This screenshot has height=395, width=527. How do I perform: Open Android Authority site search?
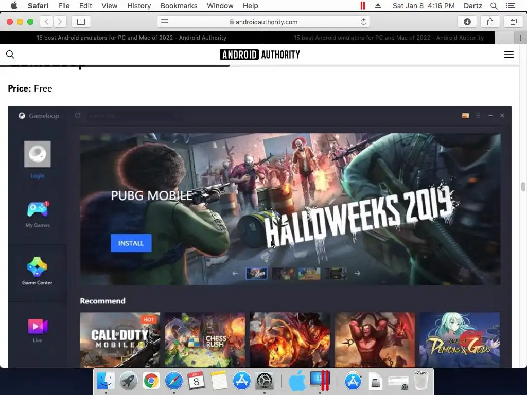pos(10,55)
